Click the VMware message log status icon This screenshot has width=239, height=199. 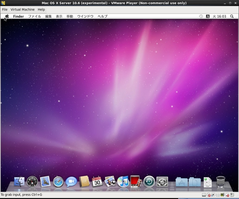coord(232,195)
